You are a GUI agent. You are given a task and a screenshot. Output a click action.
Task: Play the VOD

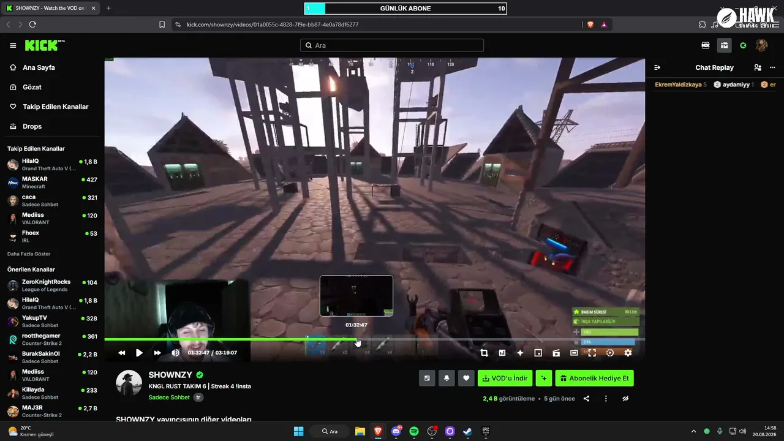[x=139, y=353]
